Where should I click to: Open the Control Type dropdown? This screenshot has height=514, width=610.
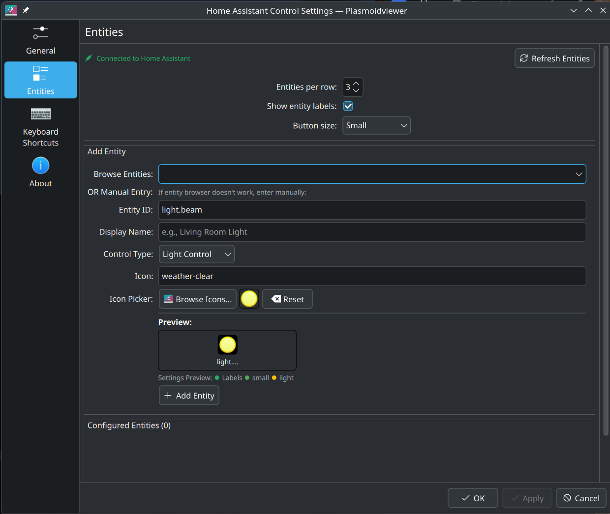click(196, 254)
